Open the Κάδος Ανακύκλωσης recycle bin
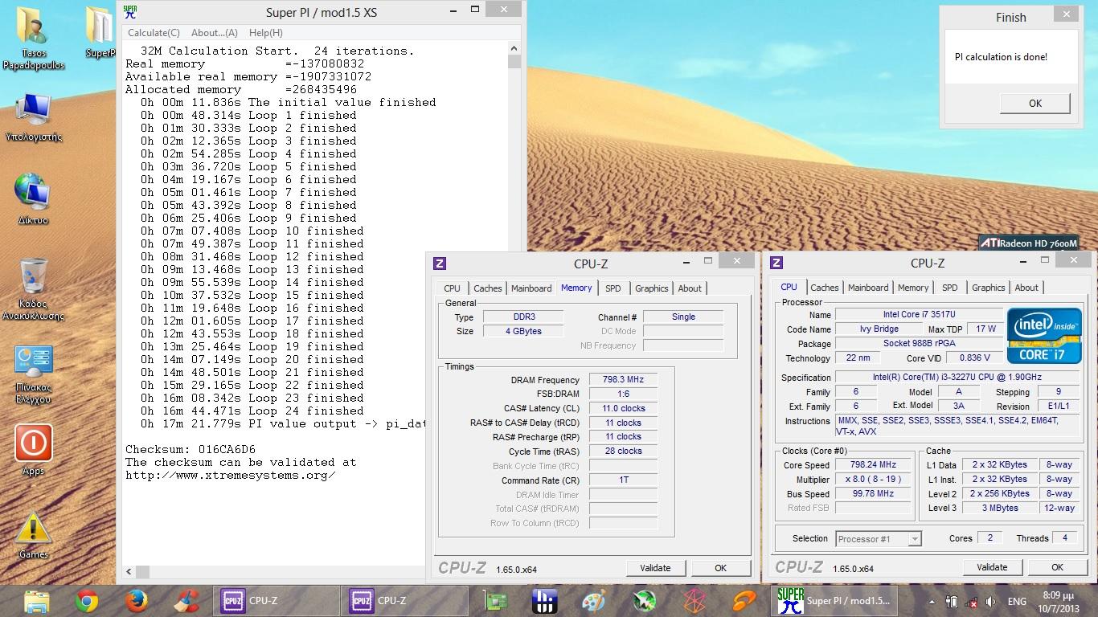Image resolution: width=1098 pixels, height=617 pixels. (33, 288)
